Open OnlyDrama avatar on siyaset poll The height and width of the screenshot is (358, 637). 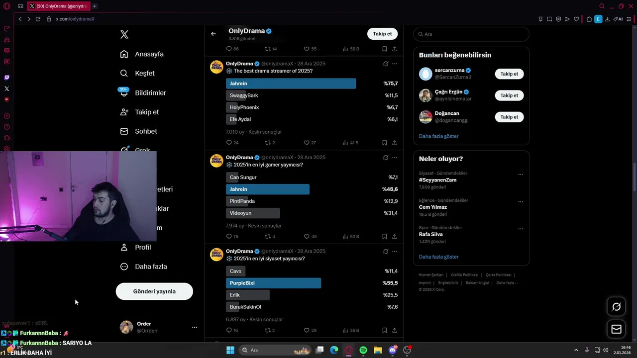(x=216, y=255)
